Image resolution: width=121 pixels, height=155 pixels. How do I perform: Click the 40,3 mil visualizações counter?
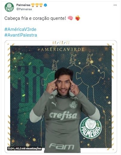click(x=28, y=148)
